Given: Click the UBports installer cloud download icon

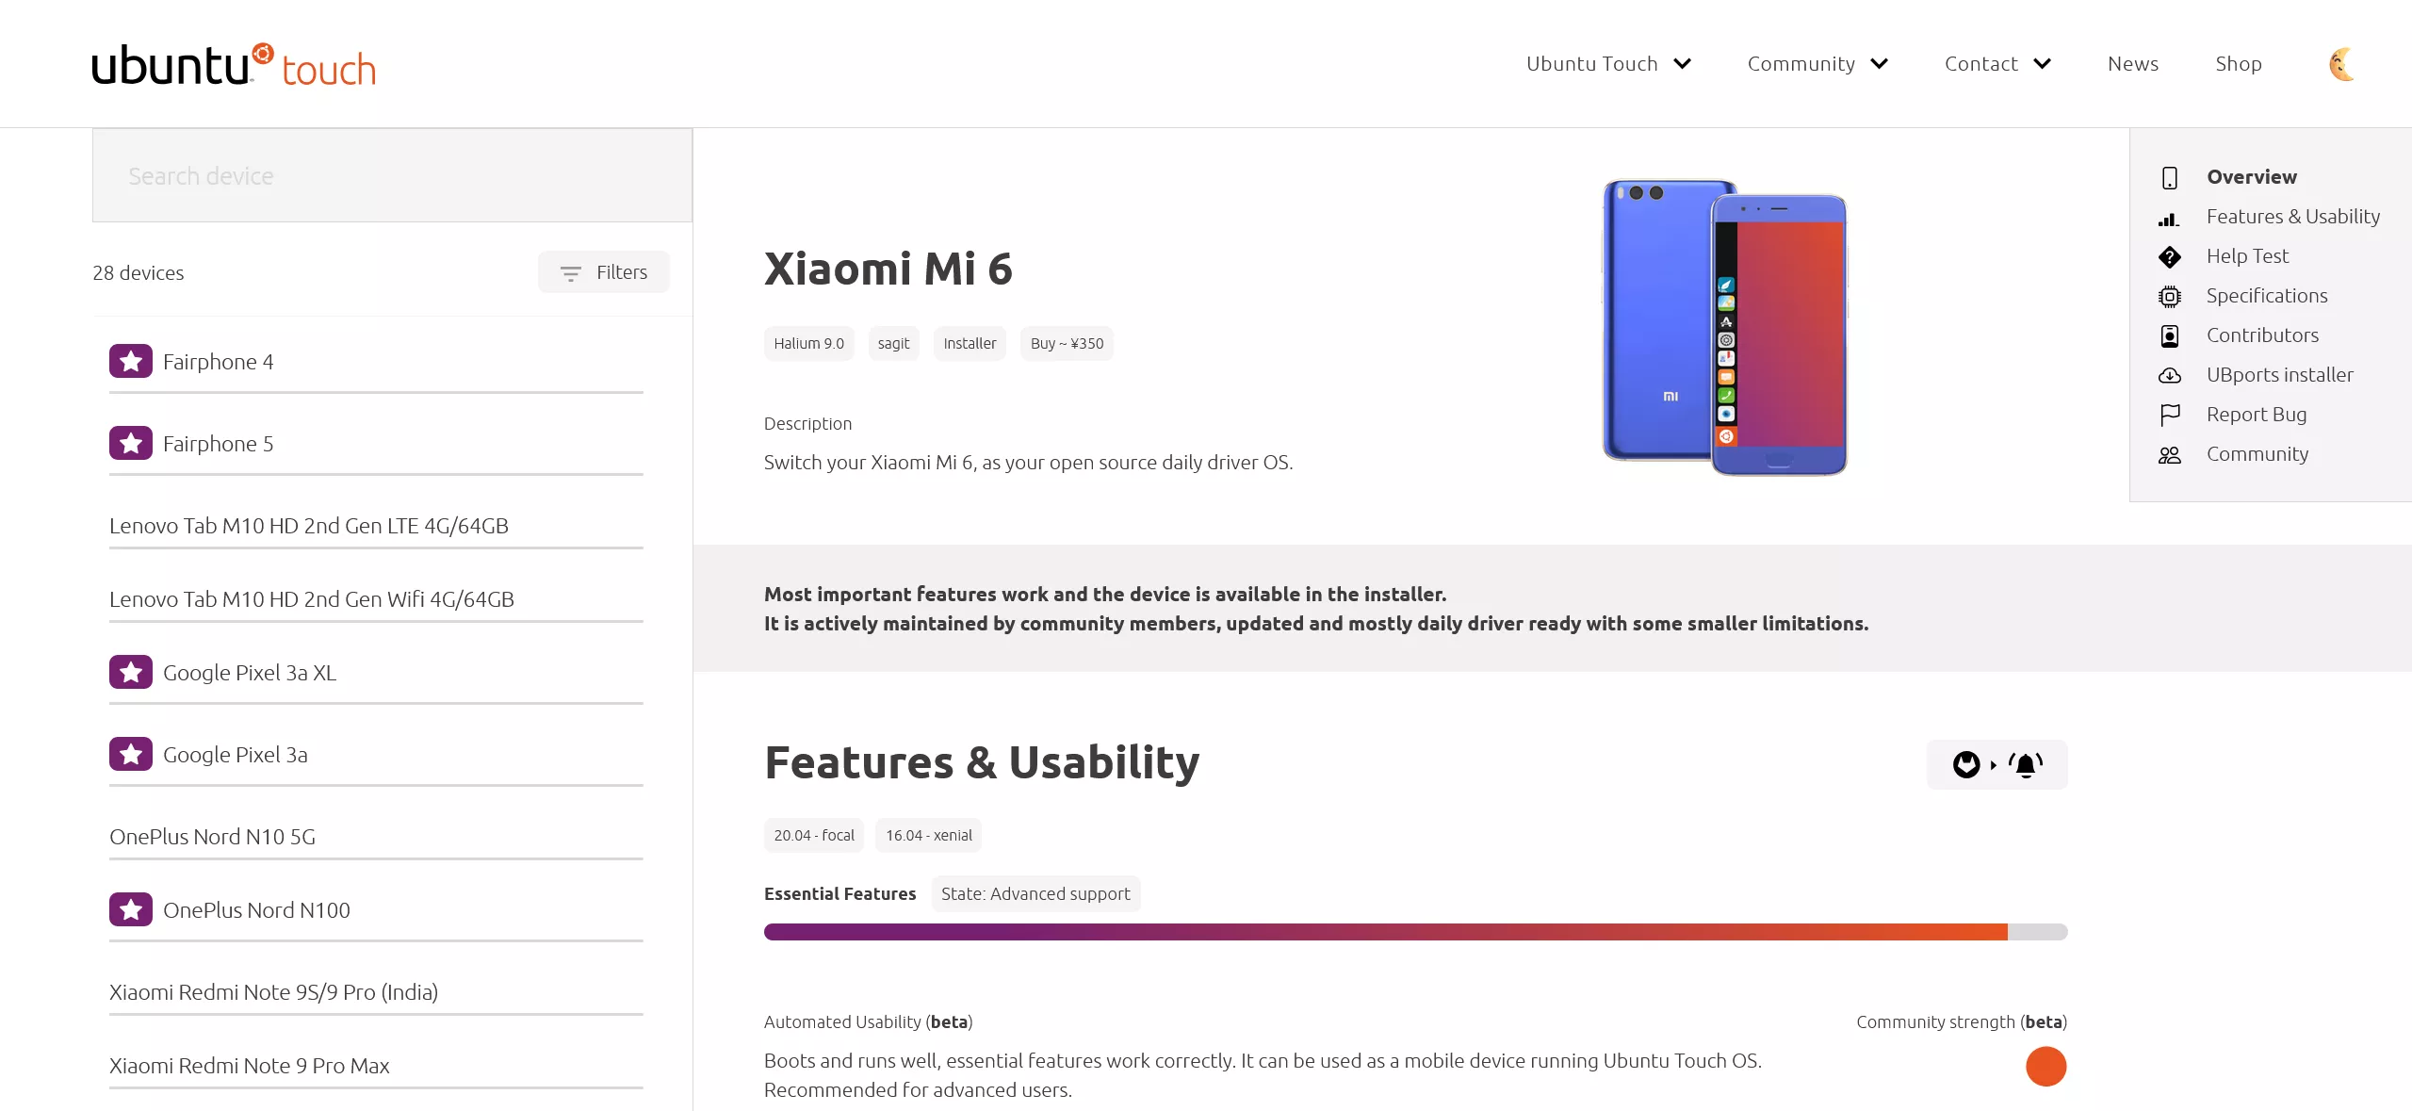Looking at the screenshot, I should pyautogui.click(x=2170, y=376).
